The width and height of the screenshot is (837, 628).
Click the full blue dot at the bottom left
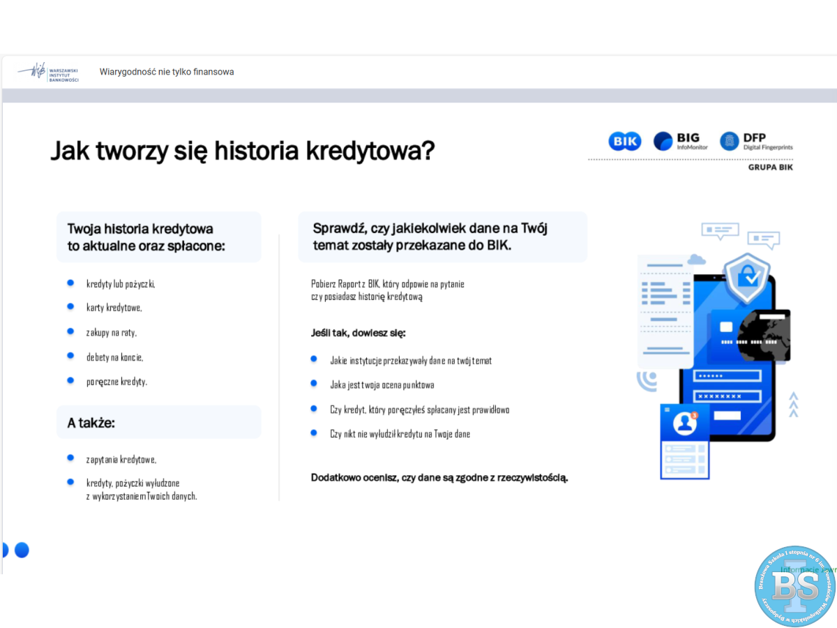[22, 550]
